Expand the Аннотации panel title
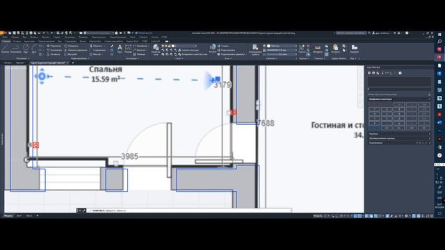The width and height of the screenshot is (445, 250). pos(133,58)
